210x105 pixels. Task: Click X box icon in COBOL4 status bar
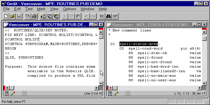[128, 93]
